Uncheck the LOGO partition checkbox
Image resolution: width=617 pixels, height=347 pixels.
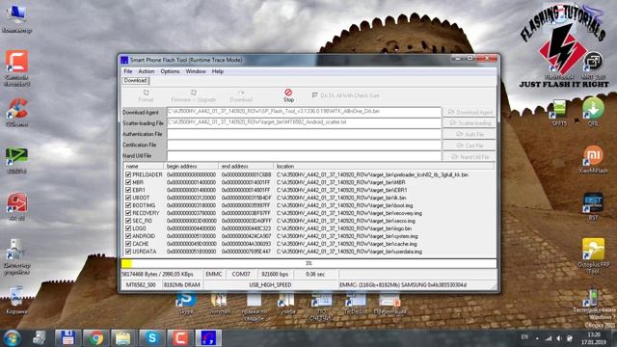[x=128, y=228]
